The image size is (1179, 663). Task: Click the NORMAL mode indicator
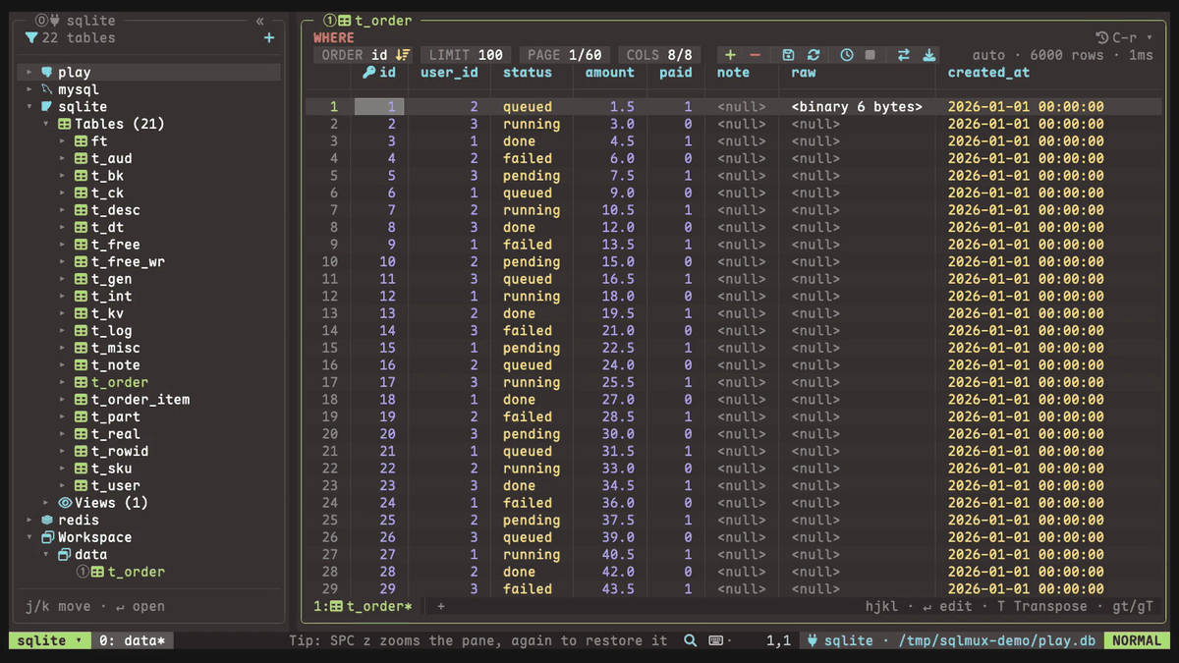[1135, 640]
